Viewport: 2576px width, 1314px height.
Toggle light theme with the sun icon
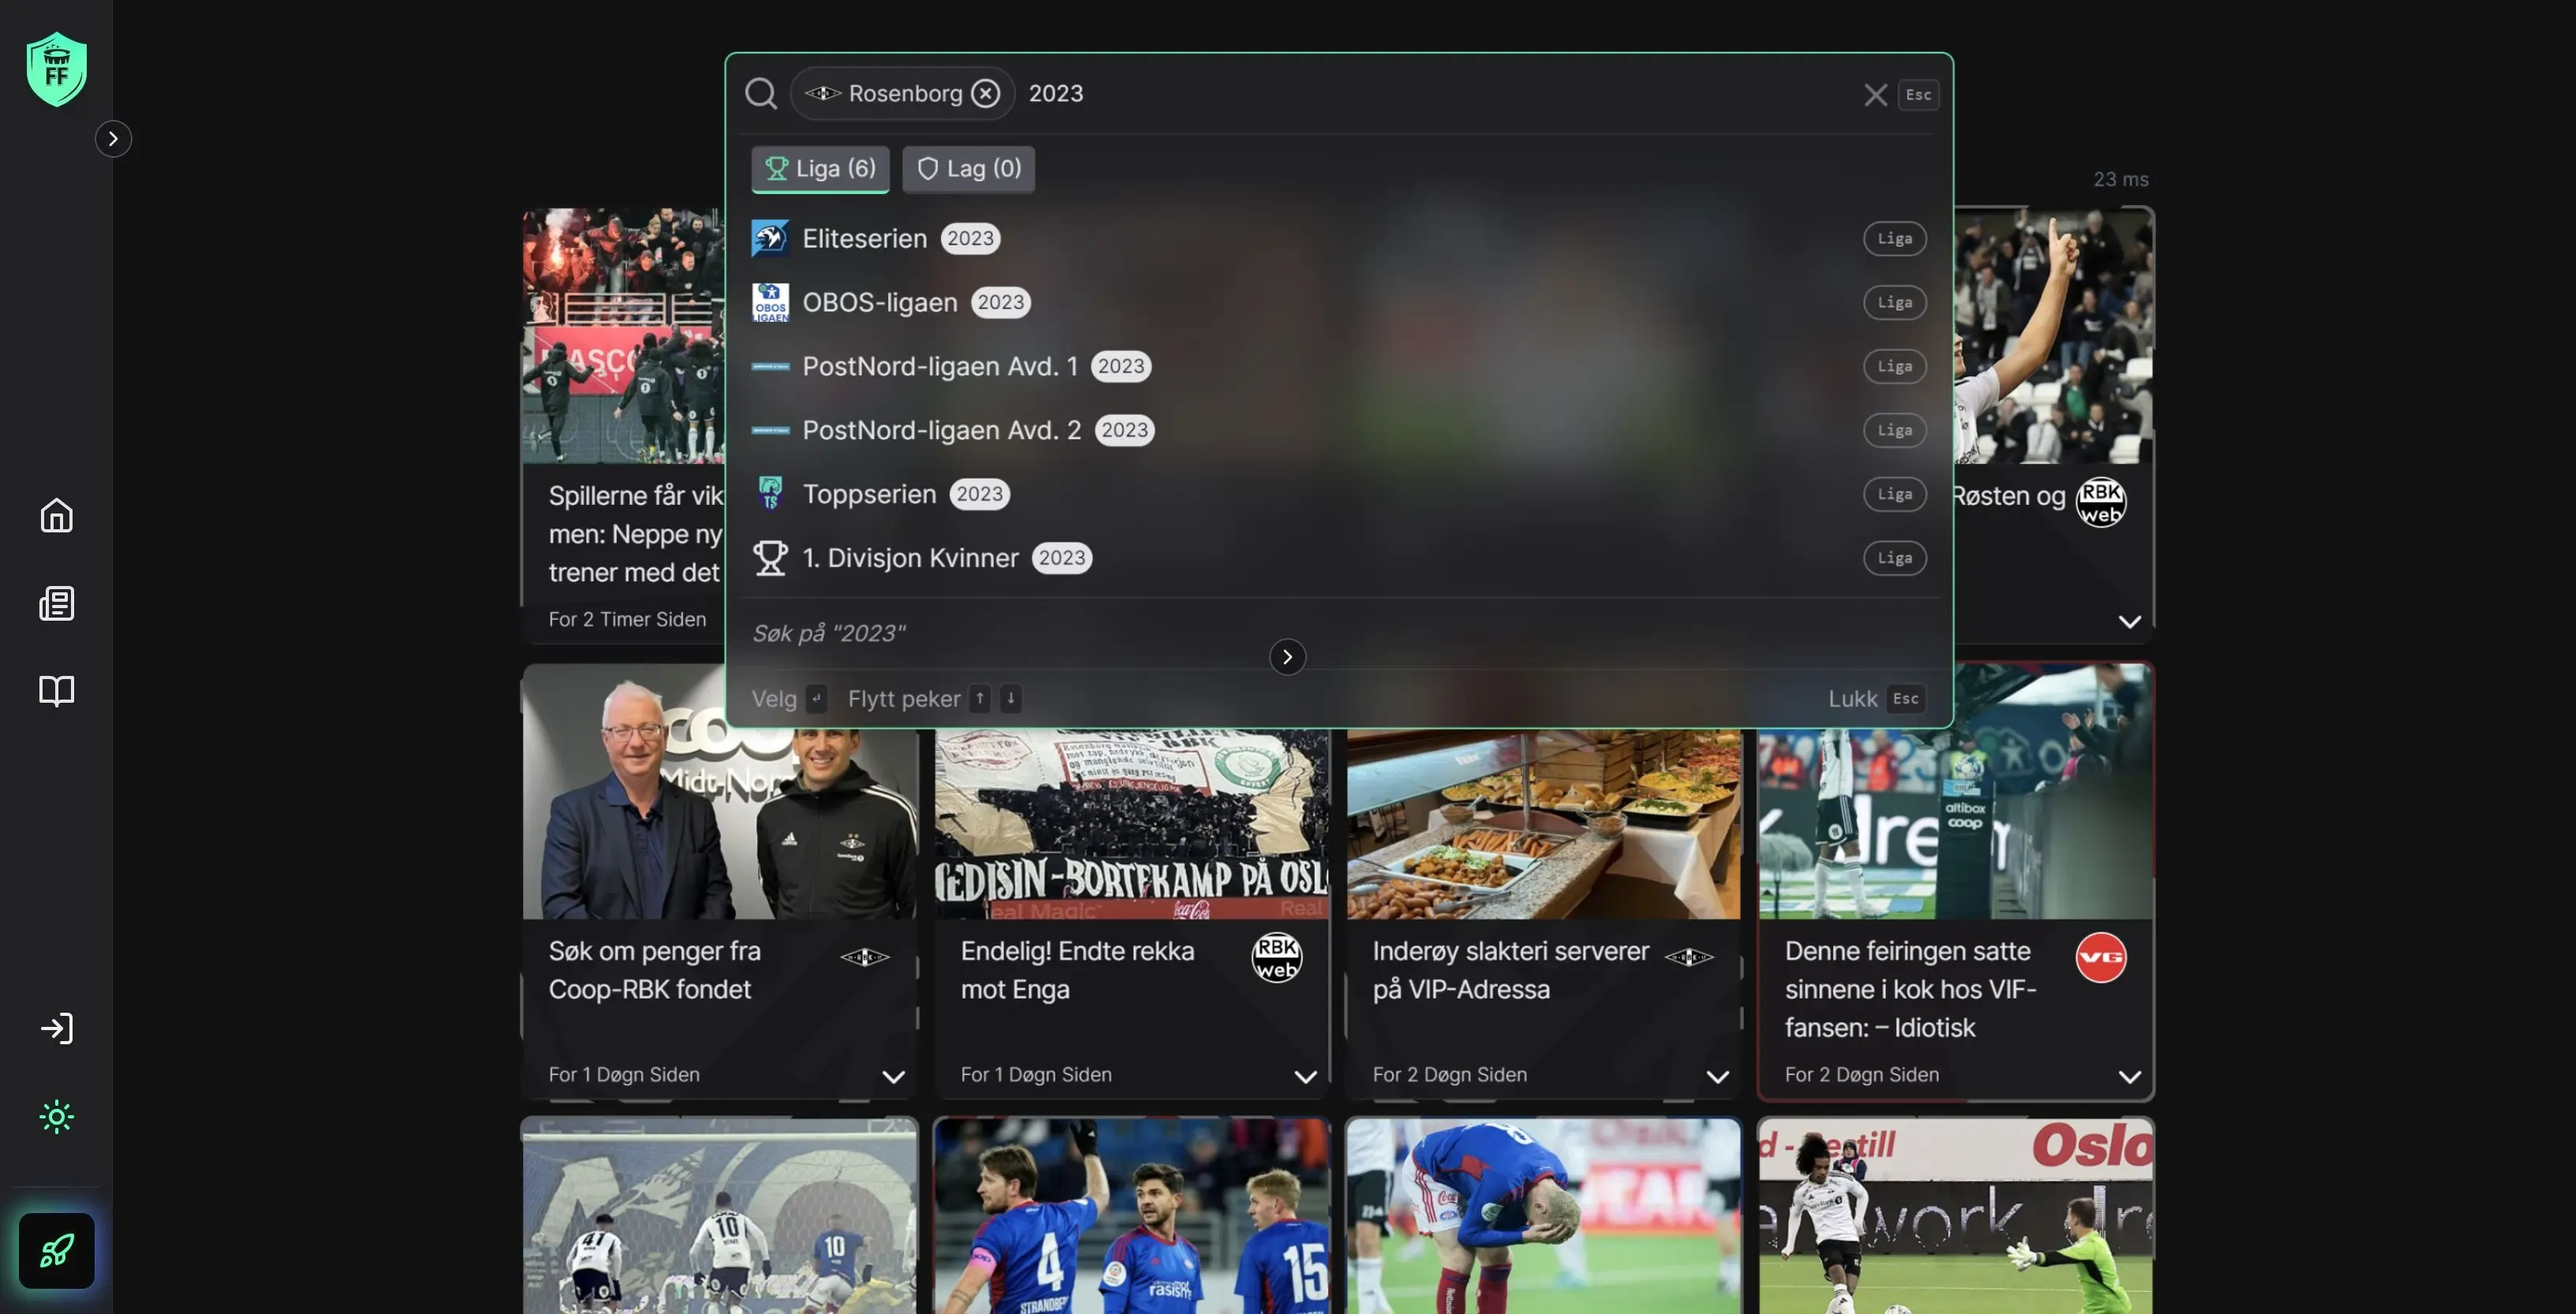[56, 1117]
